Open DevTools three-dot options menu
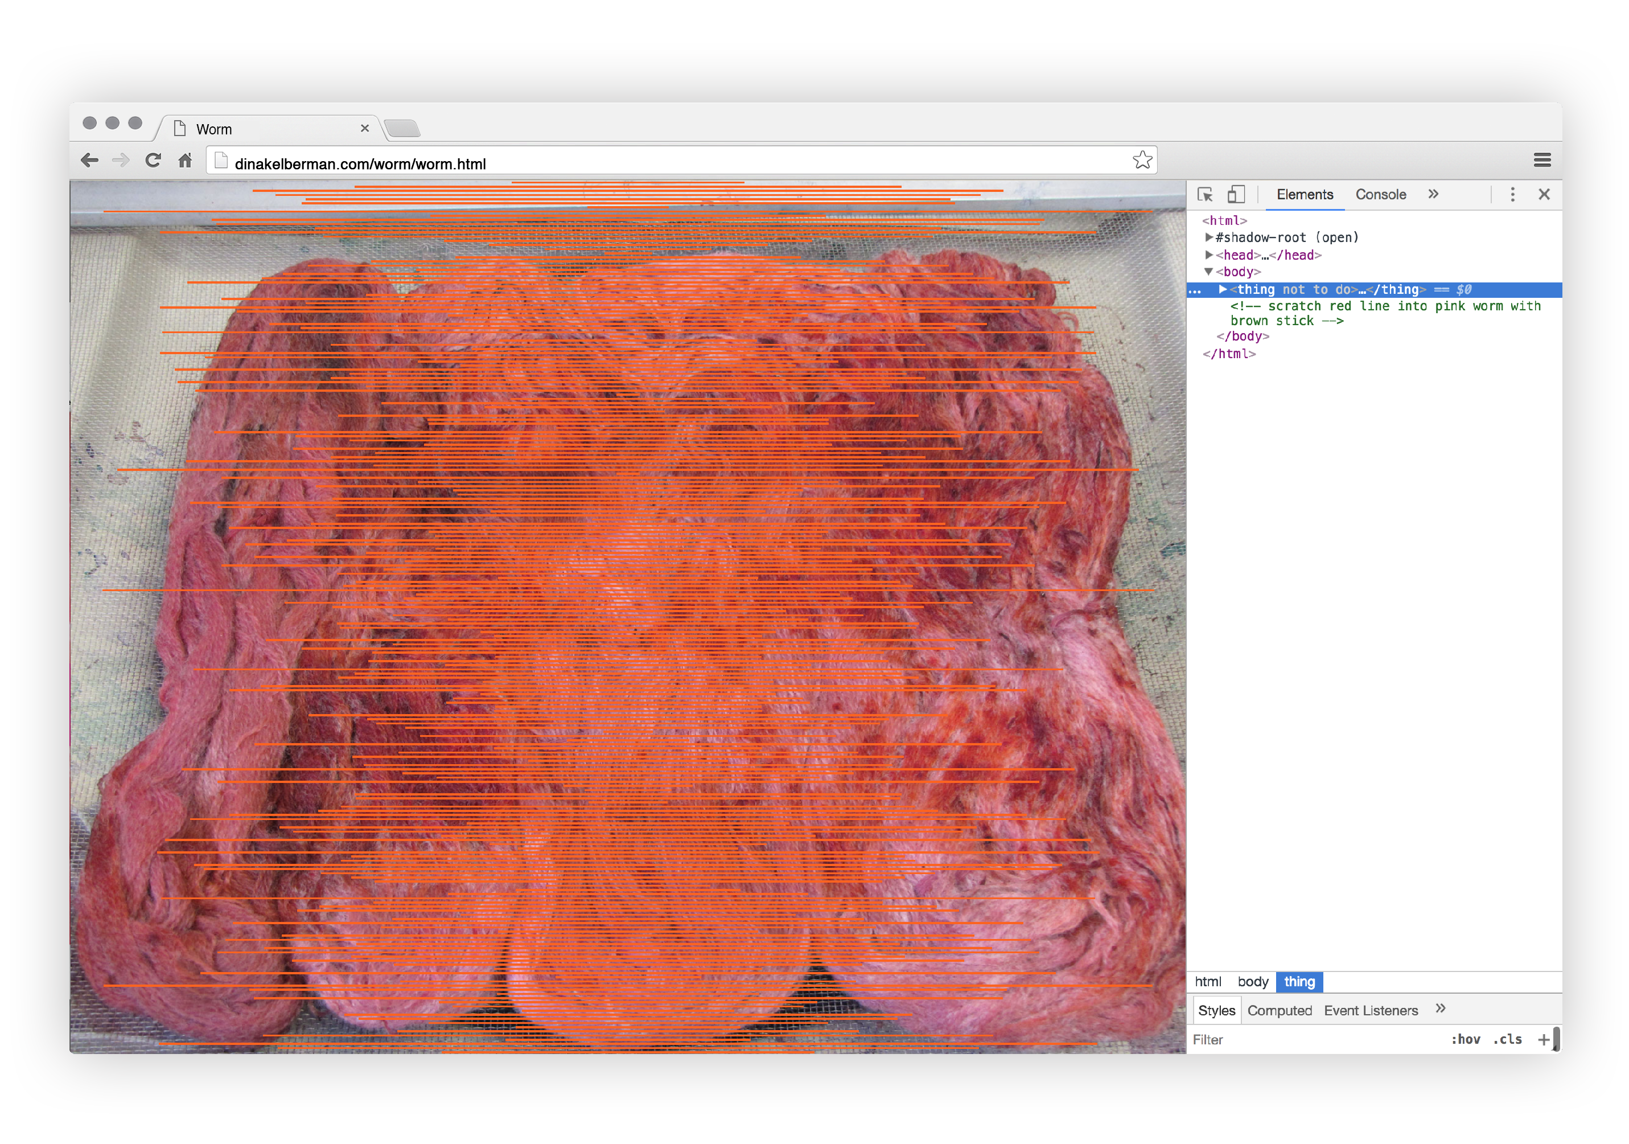 (x=1512, y=194)
